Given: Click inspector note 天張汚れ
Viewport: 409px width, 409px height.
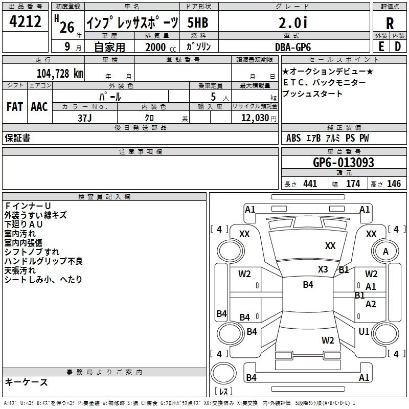Looking at the screenshot, I should pos(20,270).
